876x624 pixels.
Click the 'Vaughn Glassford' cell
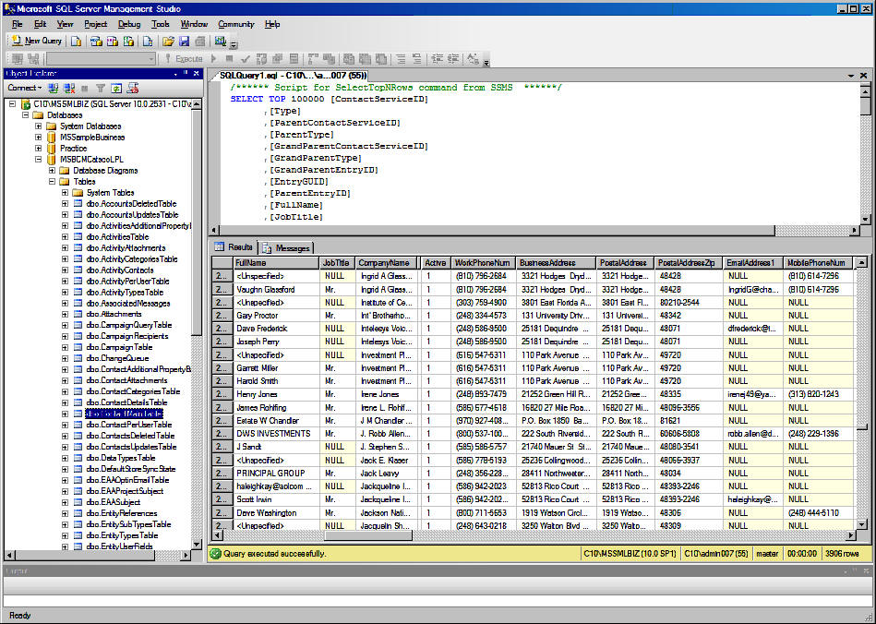pyautogui.click(x=276, y=289)
